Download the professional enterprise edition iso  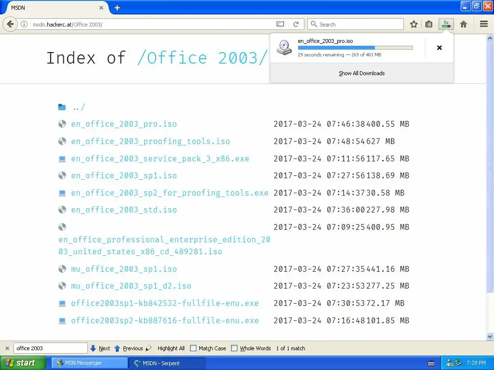(x=164, y=246)
